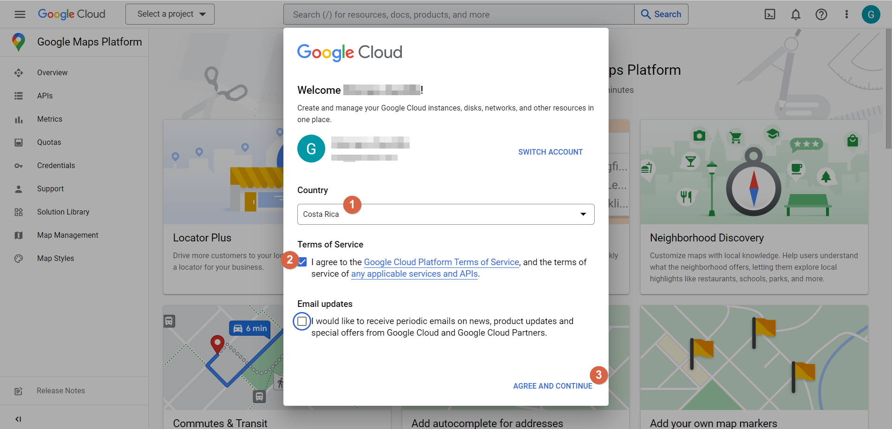Open the main navigation hamburger menu
This screenshot has height=429, width=892.
tap(20, 14)
